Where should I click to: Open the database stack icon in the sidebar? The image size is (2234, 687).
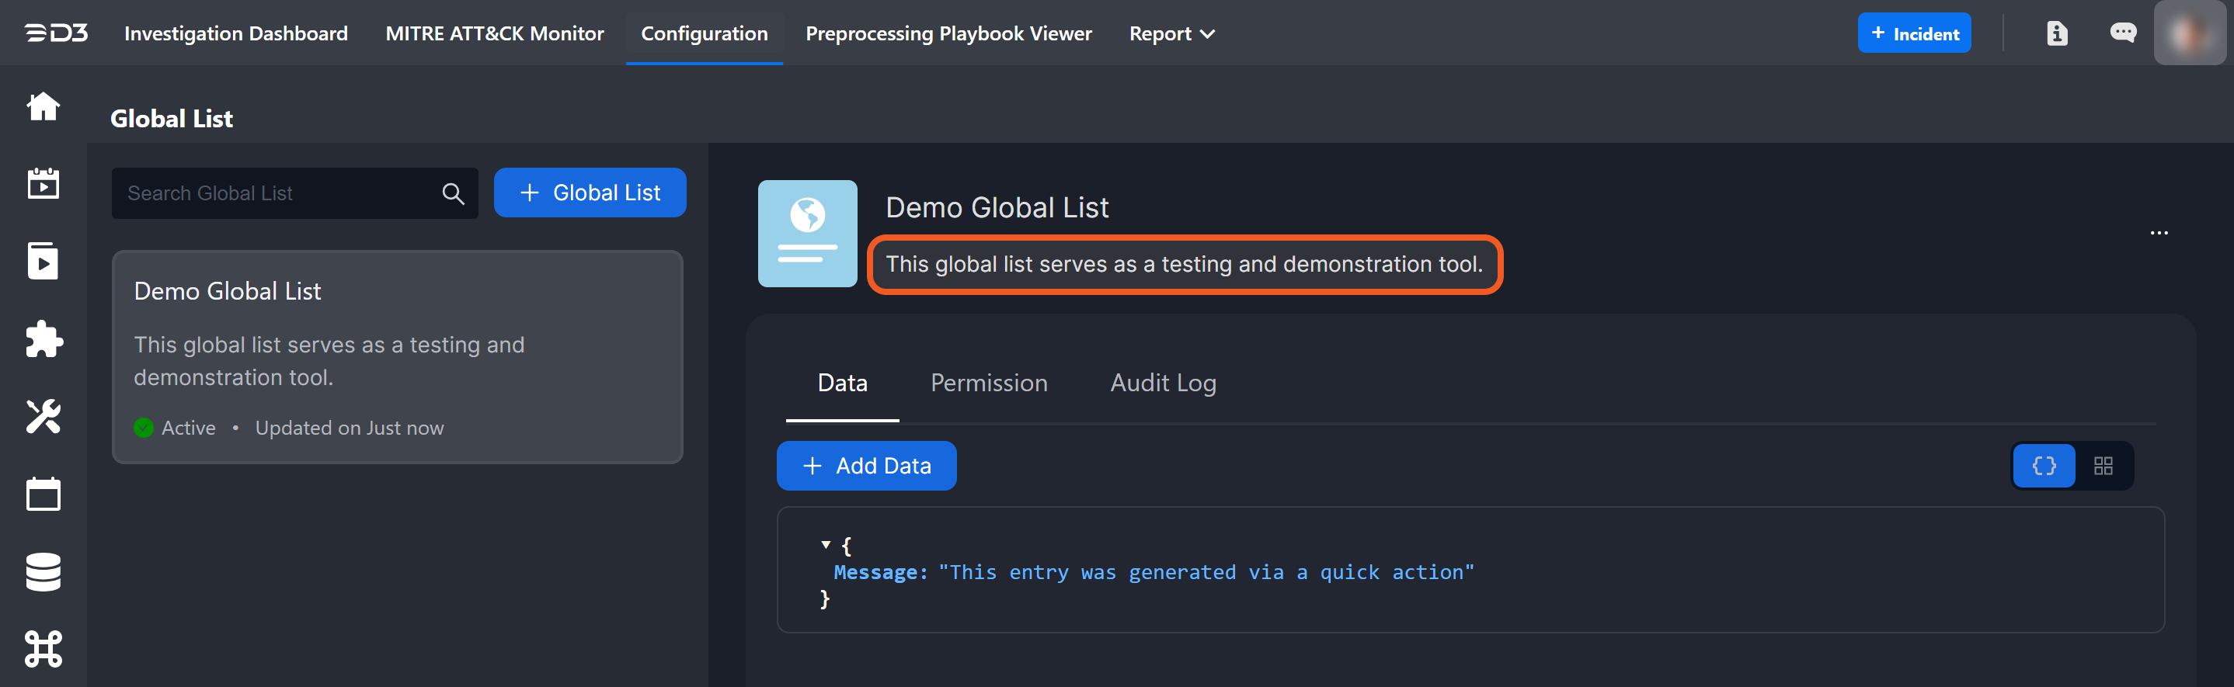(43, 572)
